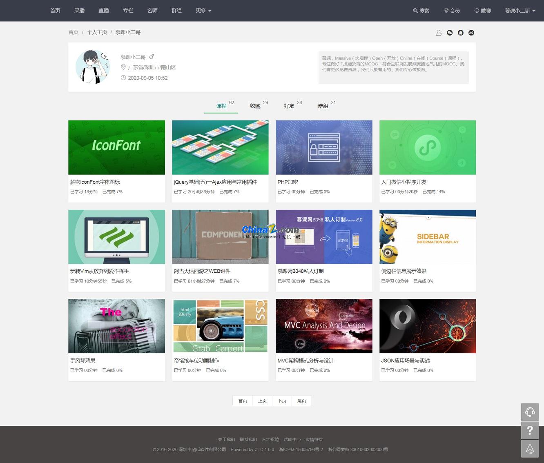
Task: Open the MVC Analysis And Design course
Action: click(324, 326)
